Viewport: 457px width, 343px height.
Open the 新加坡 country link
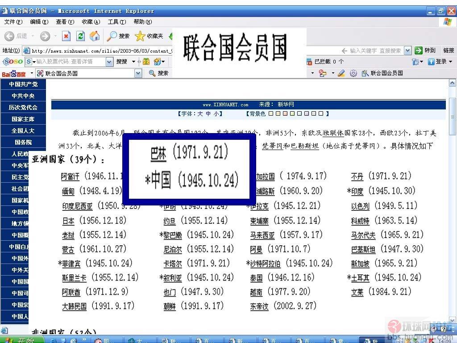pyautogui.click(x=360, y=264)
